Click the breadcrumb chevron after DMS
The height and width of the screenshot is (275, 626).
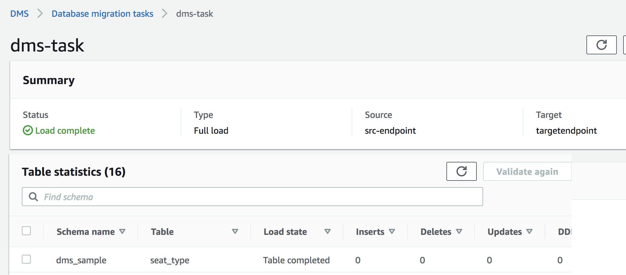(40, 14)
